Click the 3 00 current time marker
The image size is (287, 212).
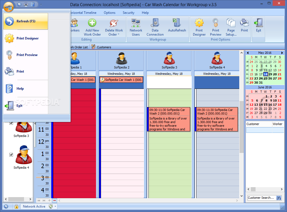(44, 177)
